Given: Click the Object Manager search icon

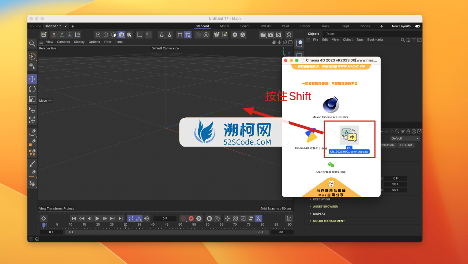Looking at the screenshot, I should tap(403, 40).
